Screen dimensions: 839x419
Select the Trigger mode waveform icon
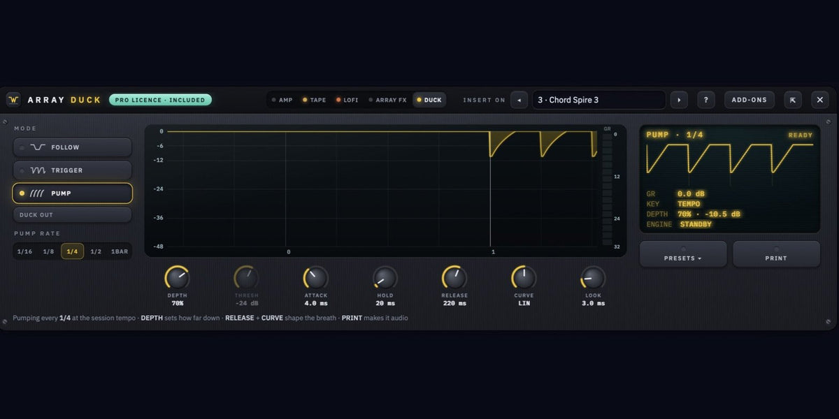click(38, 170)
